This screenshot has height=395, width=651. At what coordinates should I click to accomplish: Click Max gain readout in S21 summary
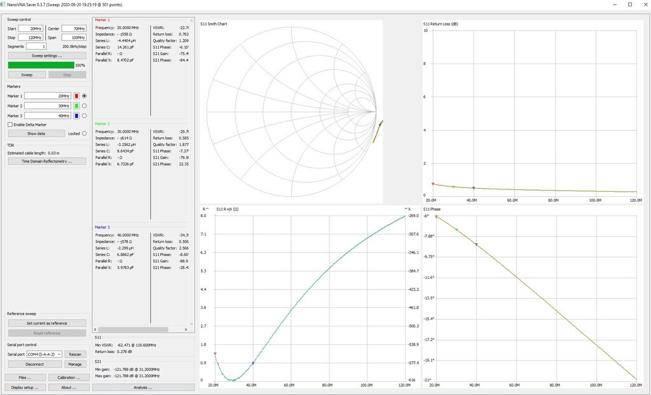127,376
